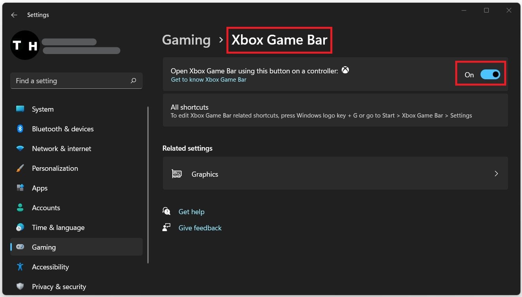Click the Time & language globe icon
522x297 pixels.
coord(20,228)
